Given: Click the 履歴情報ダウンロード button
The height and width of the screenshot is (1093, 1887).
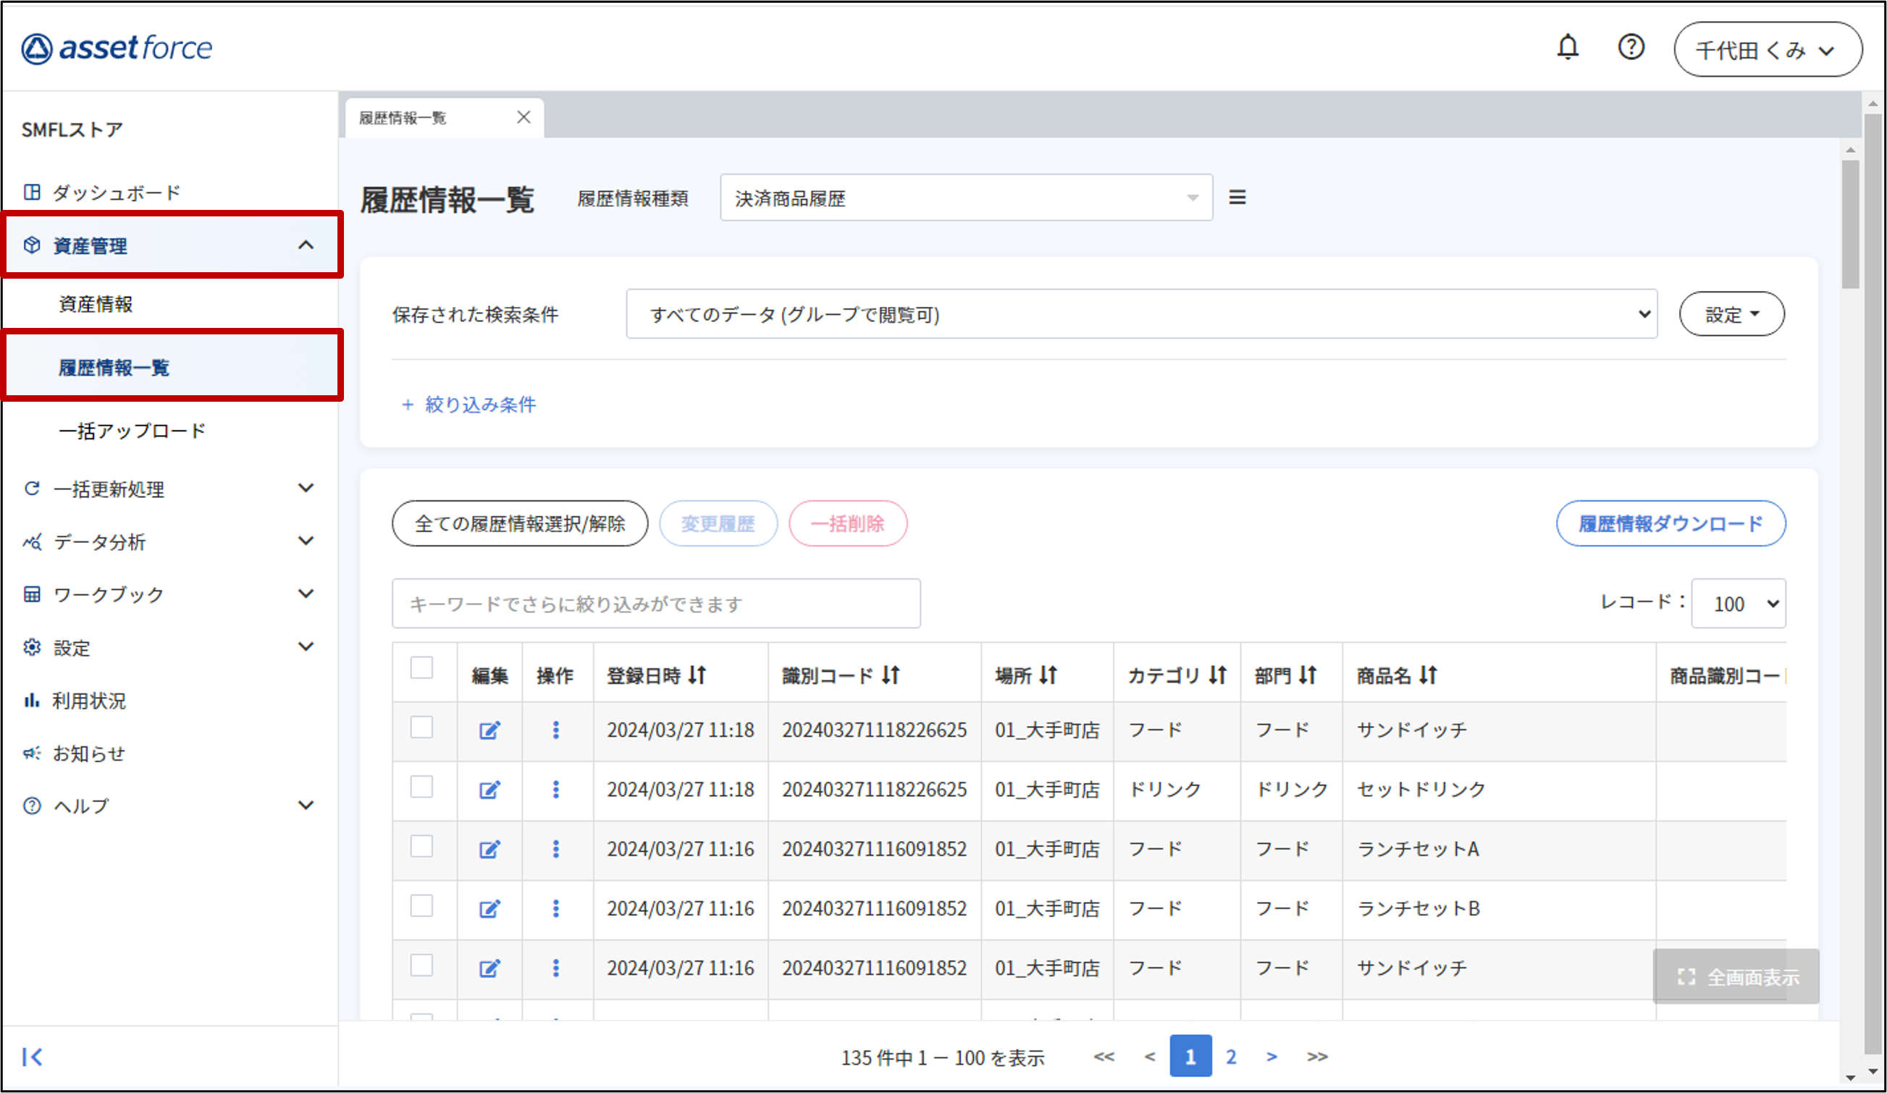Looking at the screenshot, I should (1670, 523).
